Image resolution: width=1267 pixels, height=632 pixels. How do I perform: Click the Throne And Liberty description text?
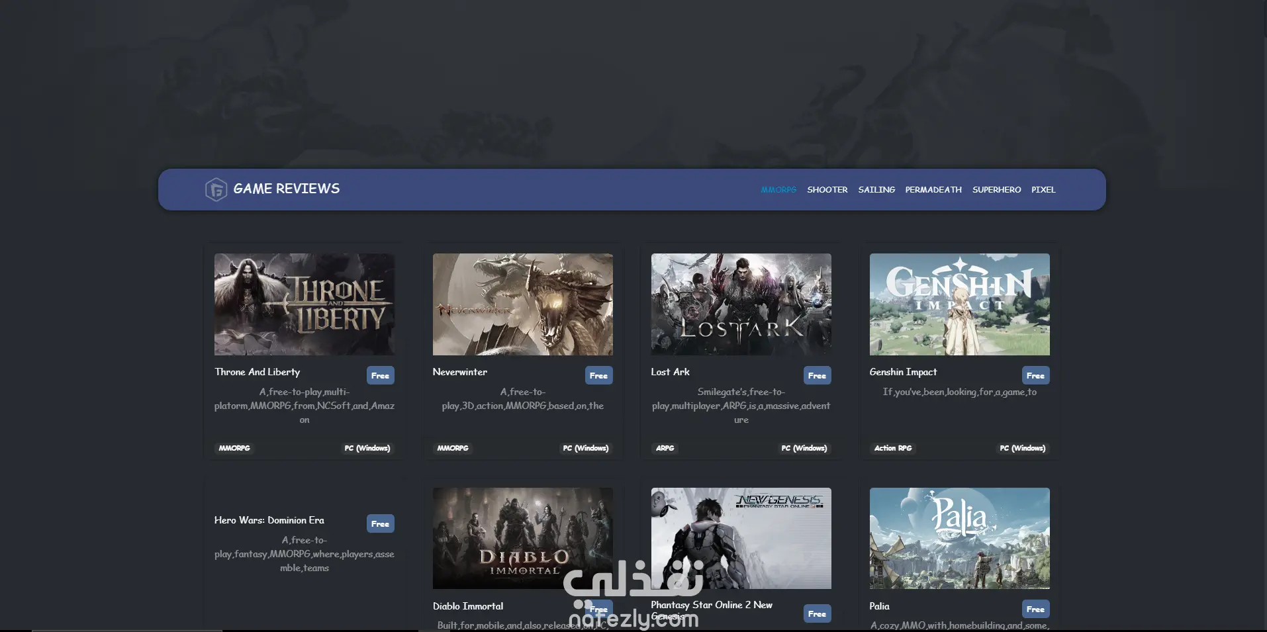pos(305,406)
